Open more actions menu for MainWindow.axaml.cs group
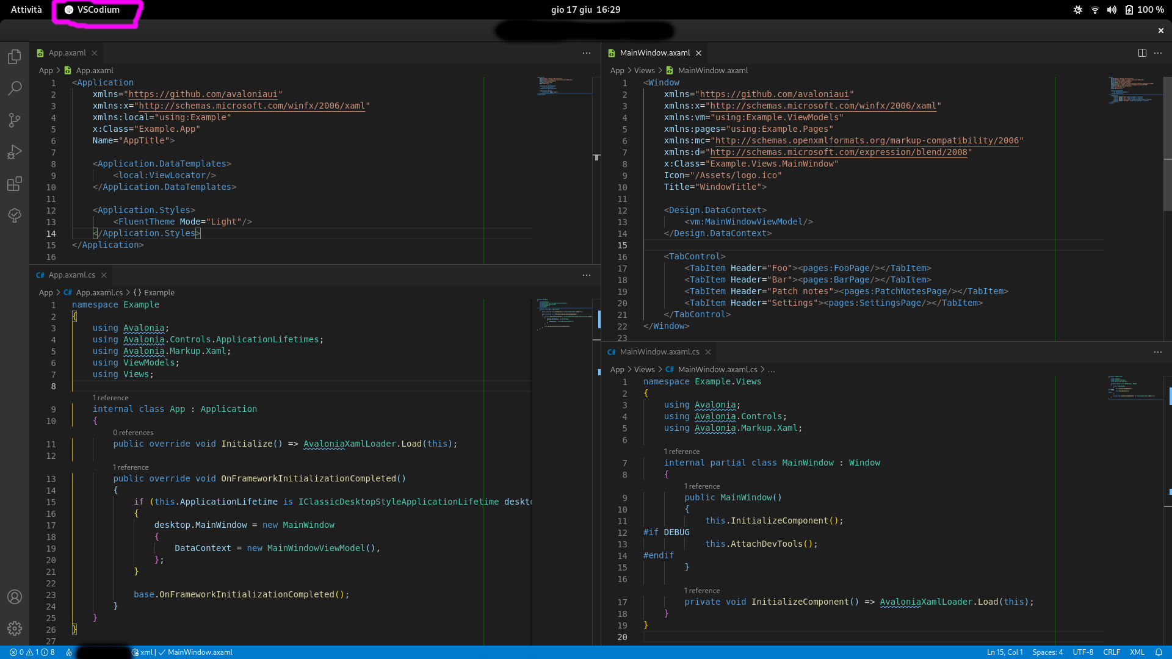The width and height of the screenshot is (1172, 659). coord(1158,352)
